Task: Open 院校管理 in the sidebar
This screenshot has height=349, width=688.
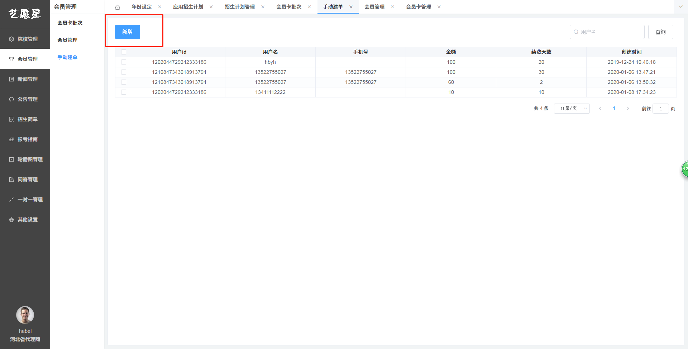Action: coord(25,39)
